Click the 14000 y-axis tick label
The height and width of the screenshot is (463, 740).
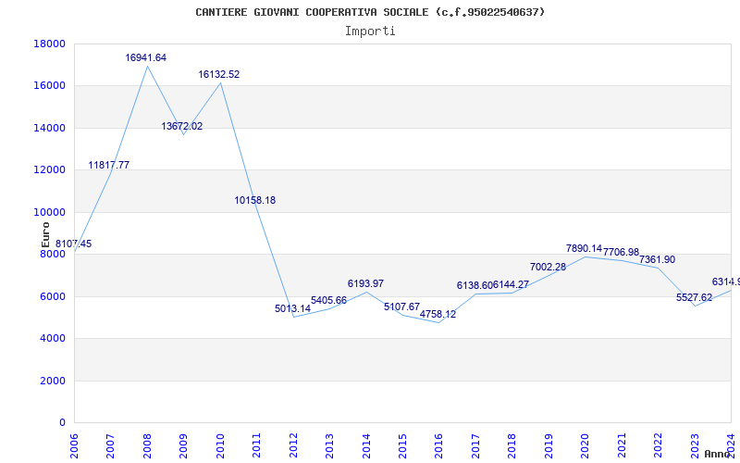click(50, 128)
